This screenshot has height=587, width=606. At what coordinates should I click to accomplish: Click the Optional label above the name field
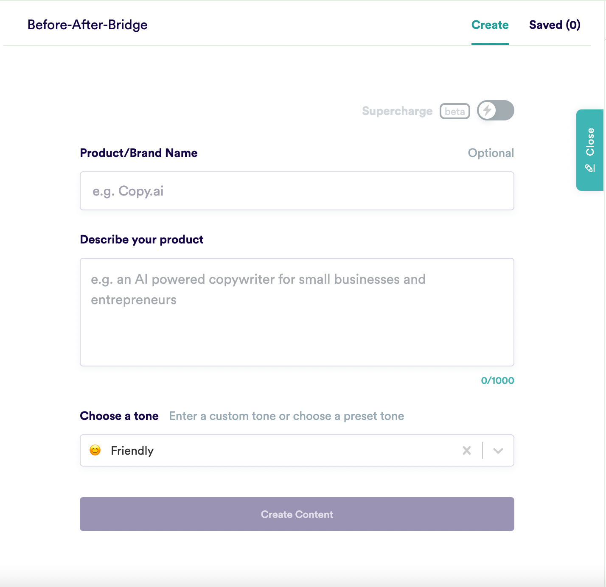click(x=491, y=153)
